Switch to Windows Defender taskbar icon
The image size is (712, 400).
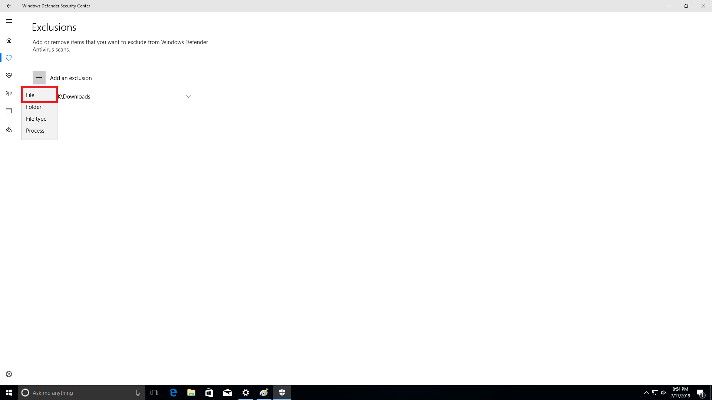[x=282, y=393]
